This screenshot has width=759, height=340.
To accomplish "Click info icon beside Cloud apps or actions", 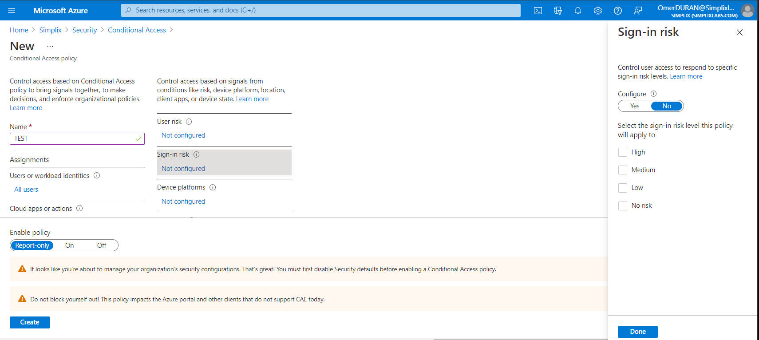I will tap(79, 208).
